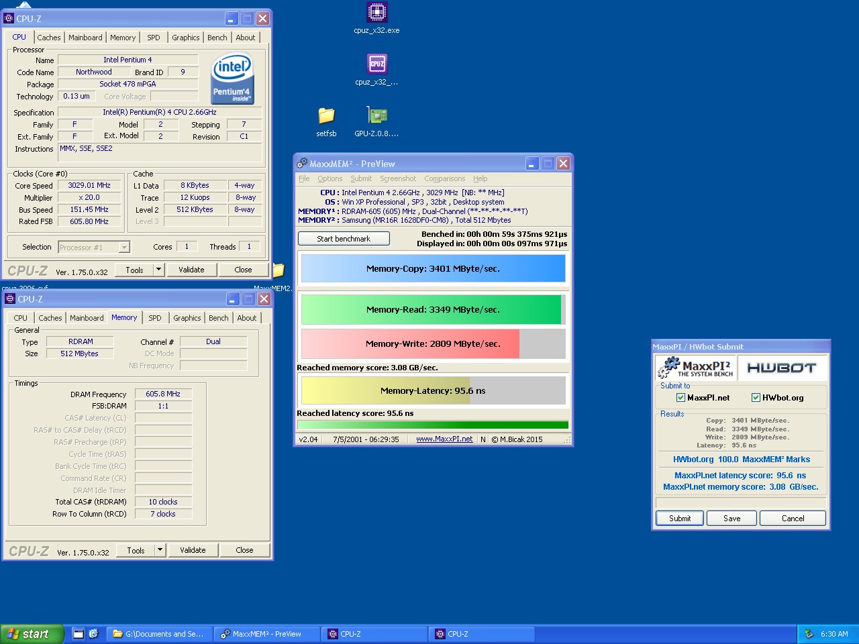This screenshot has width=859, height=644.
Task: Toggle the HWbot.org submit checkbox
Action: pyautogui.click(x=756, y=397)
